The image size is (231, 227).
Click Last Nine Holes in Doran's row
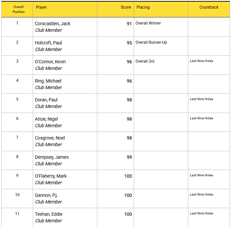[202, 99]
